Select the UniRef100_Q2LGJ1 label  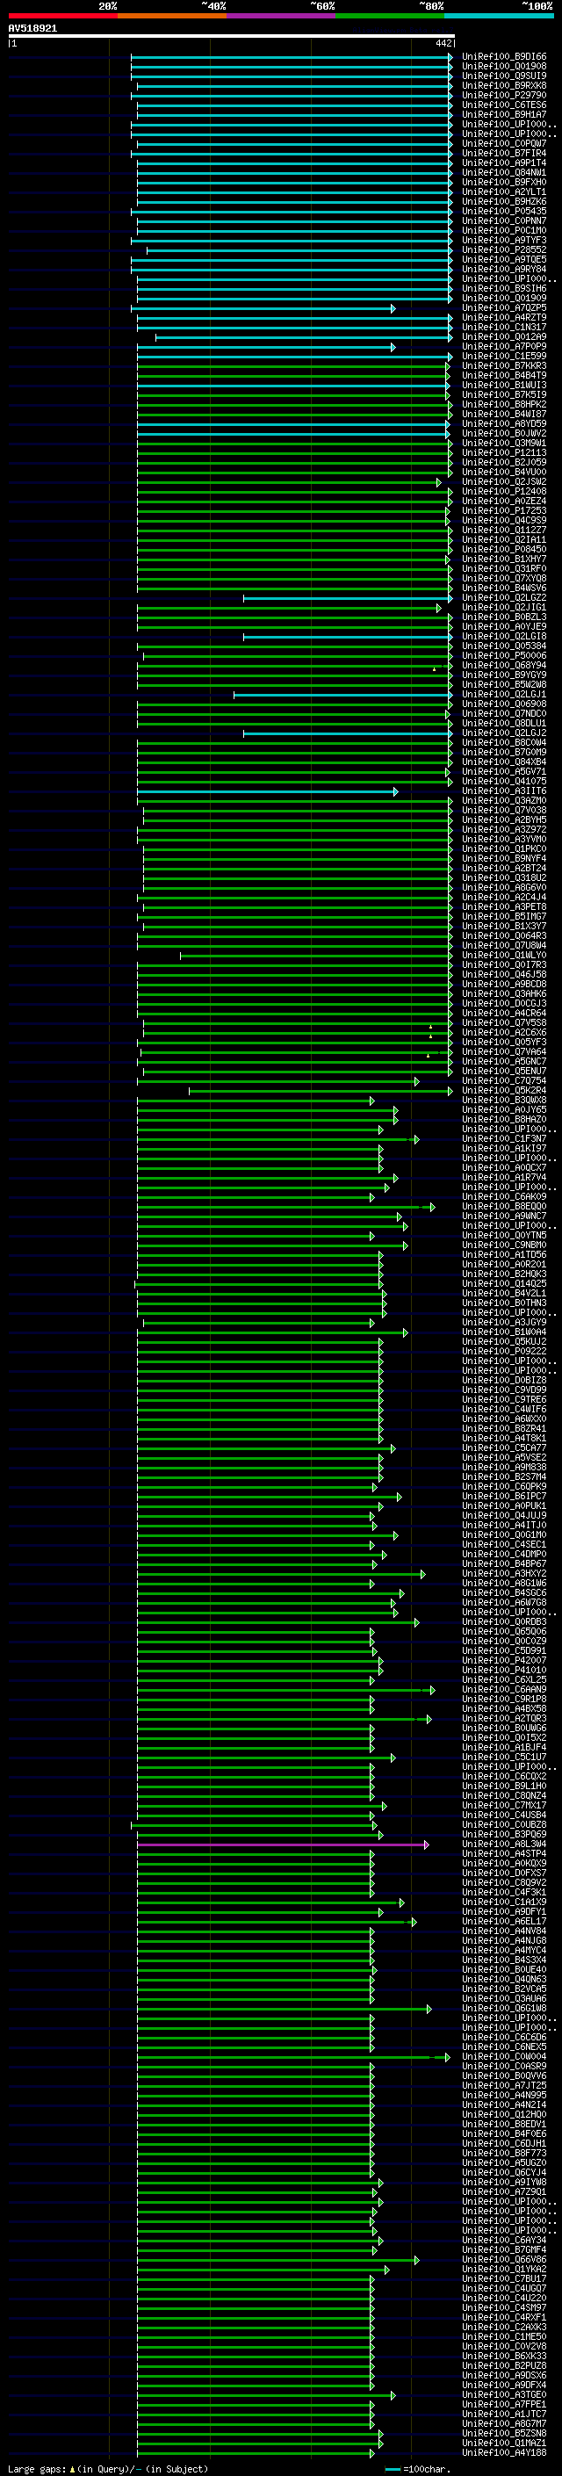point(504,694)
